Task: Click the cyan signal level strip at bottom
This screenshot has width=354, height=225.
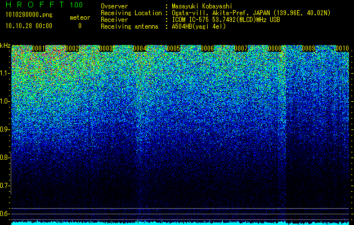Action: coord(180,223)
